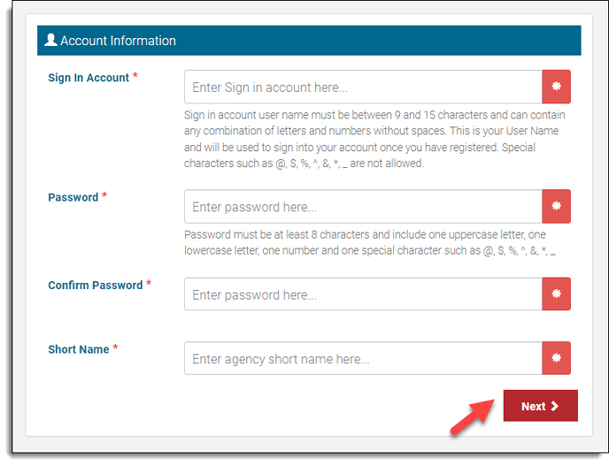The width and height of the screenshot is (609, 465).
Task: Click the chevron arrow on Next button
Action: click(555, 407)
